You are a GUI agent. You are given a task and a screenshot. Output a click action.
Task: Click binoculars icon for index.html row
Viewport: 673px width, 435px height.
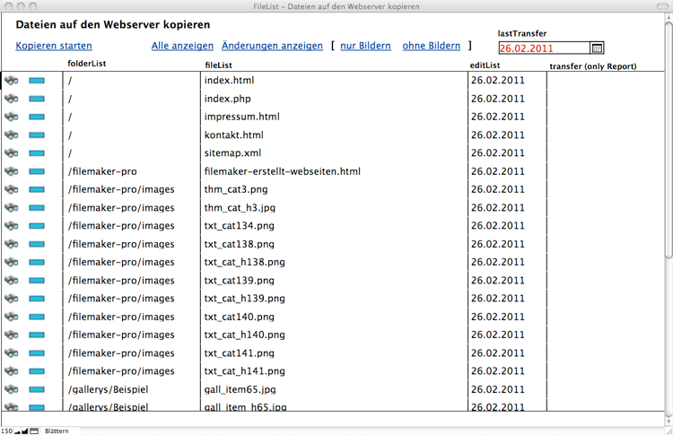11,81
